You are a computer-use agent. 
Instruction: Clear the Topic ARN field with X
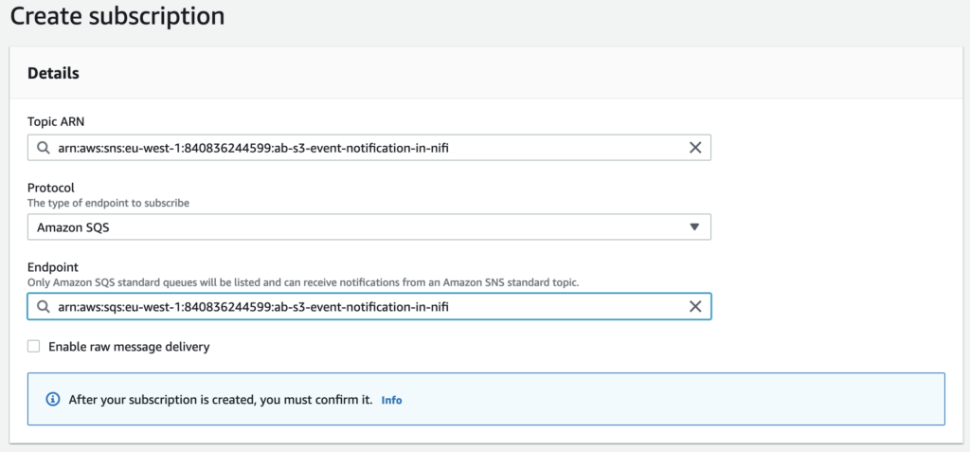point(694,148)
